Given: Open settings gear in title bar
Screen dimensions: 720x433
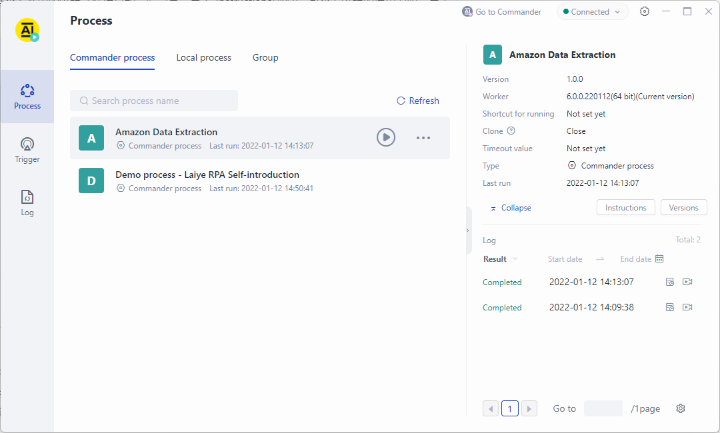Looking at the screenshot, I should point(645,11).
